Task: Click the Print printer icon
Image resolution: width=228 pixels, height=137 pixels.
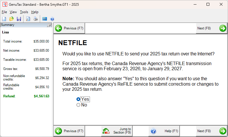Action: [36, 19]
